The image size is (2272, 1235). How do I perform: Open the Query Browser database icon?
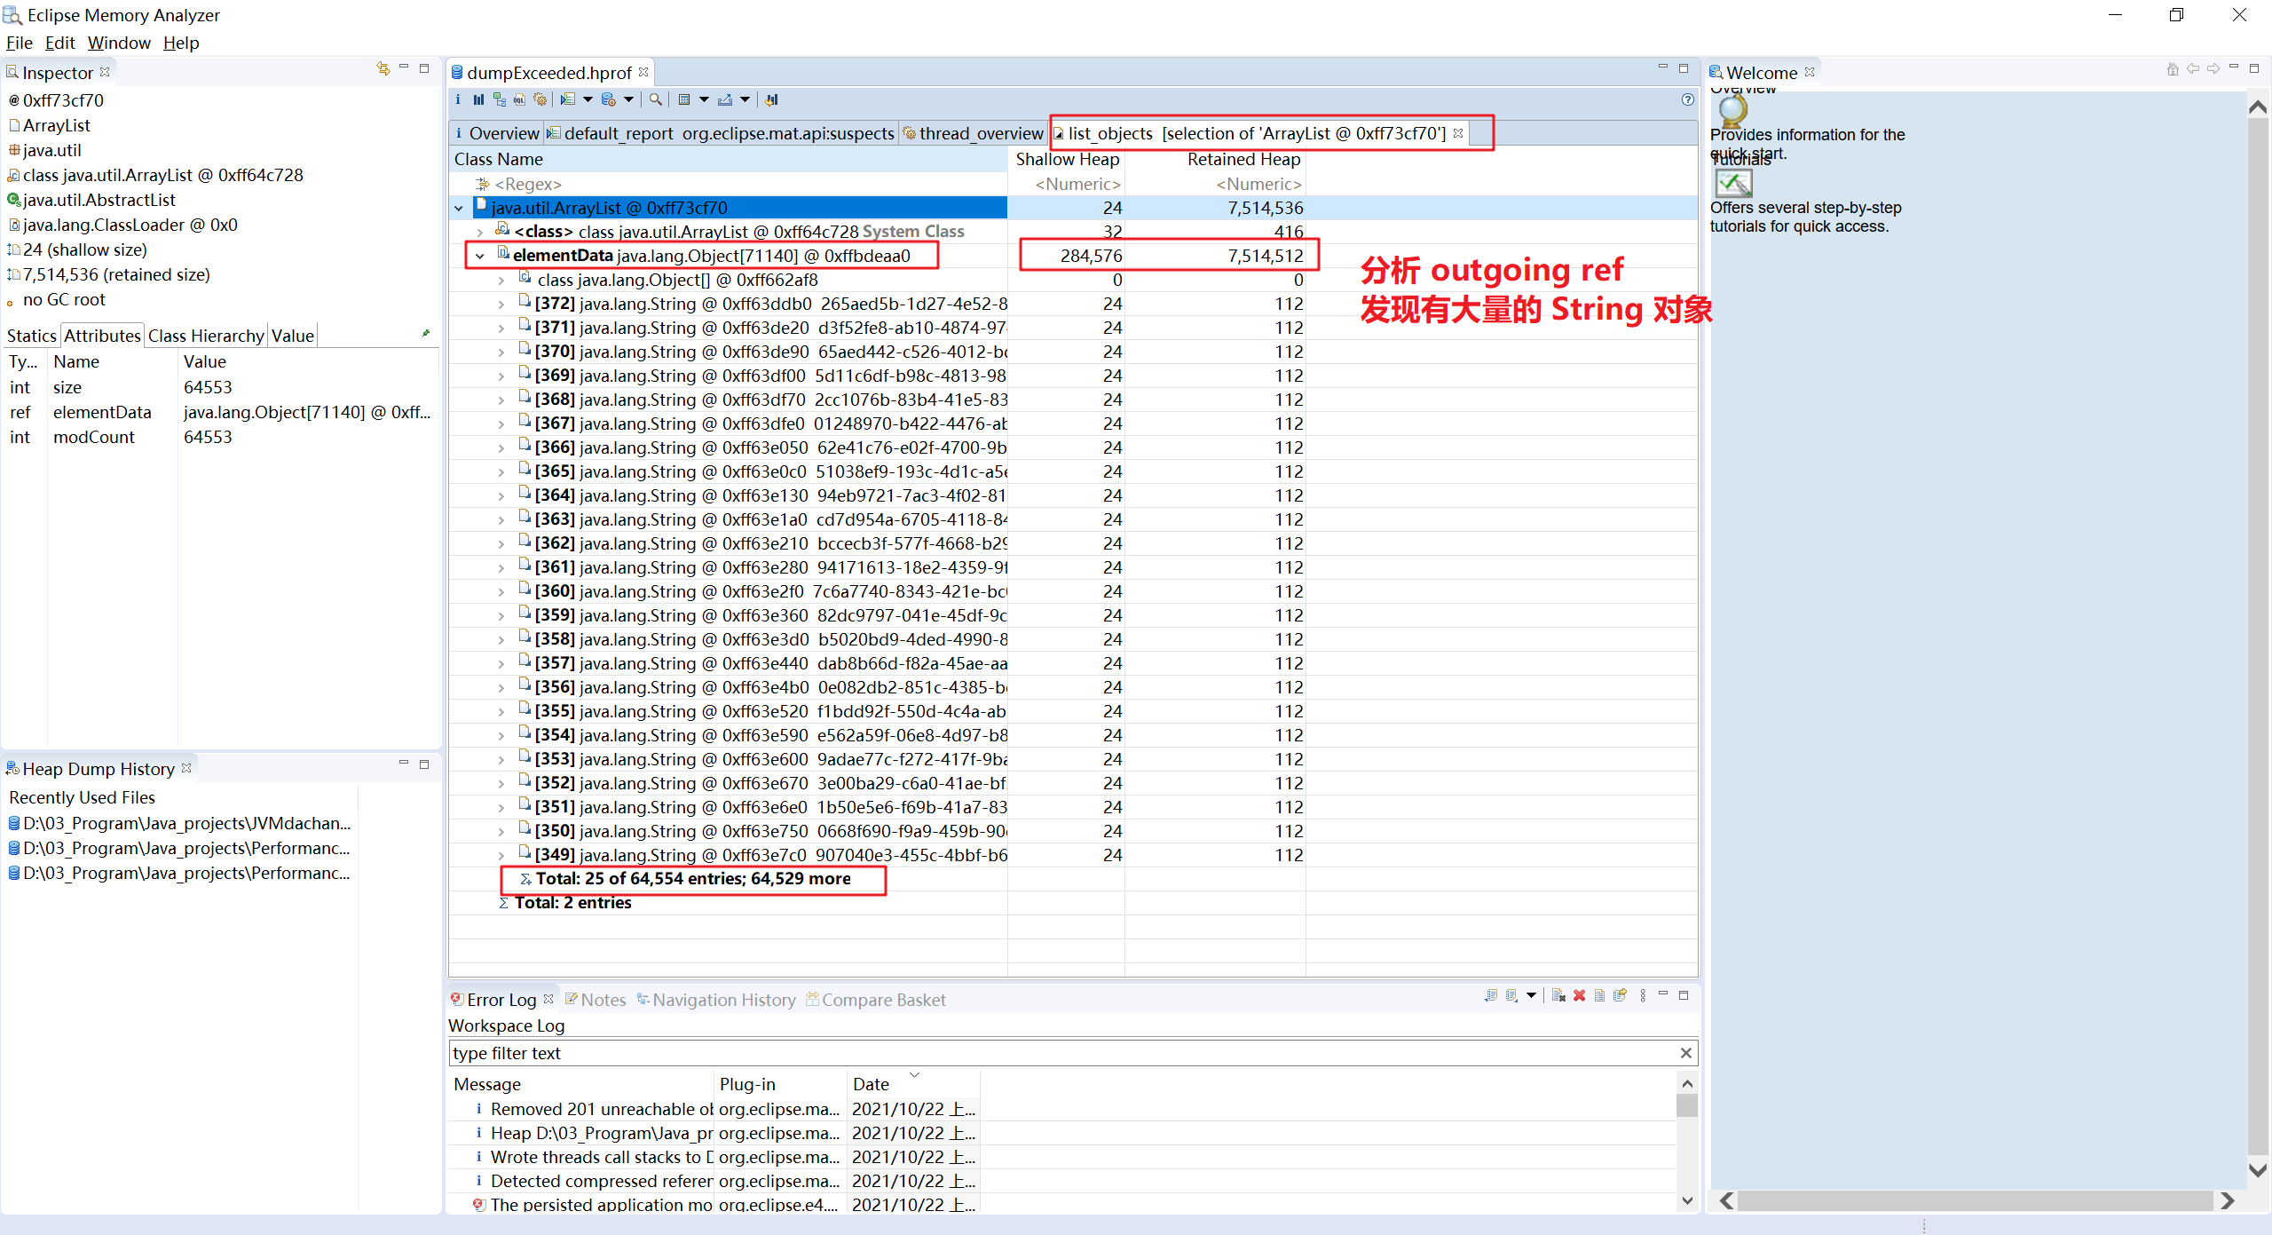609,99
